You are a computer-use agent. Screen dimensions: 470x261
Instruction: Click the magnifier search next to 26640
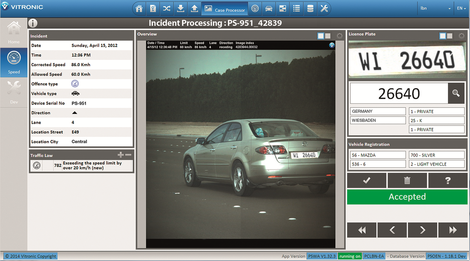[x=456, y=93]
